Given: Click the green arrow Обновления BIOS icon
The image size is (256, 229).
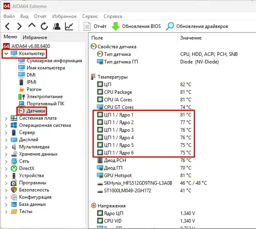Looking at the screenshot, I should point(116,26).
